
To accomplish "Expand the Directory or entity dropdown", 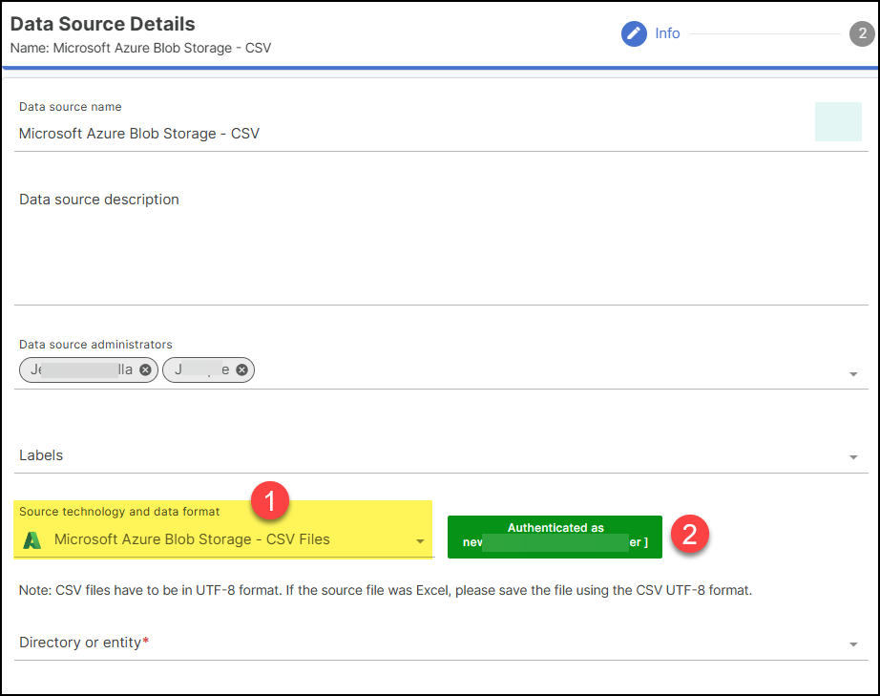I will [x=853, y=644].
